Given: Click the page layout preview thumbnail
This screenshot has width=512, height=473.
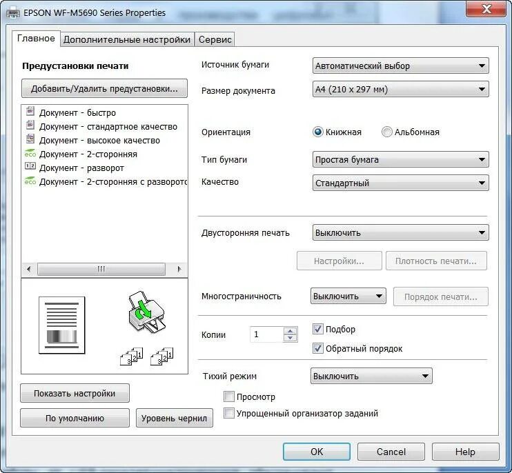Looking at the screenshot, I should 61,325.
